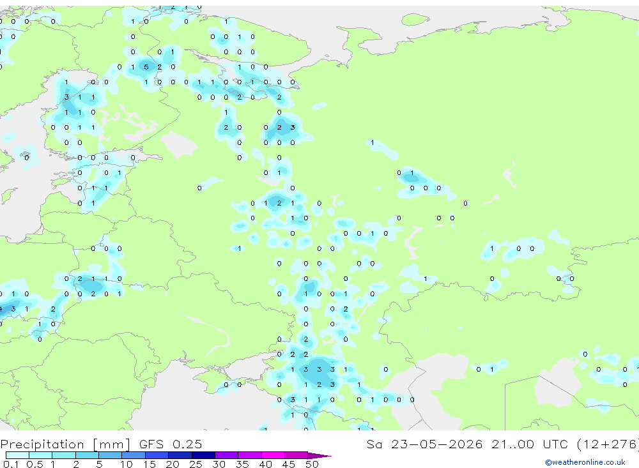Pick the 15–20 mm legend color swatch
The width and height of the screenshot is (639, 468).
click(157, 455)
